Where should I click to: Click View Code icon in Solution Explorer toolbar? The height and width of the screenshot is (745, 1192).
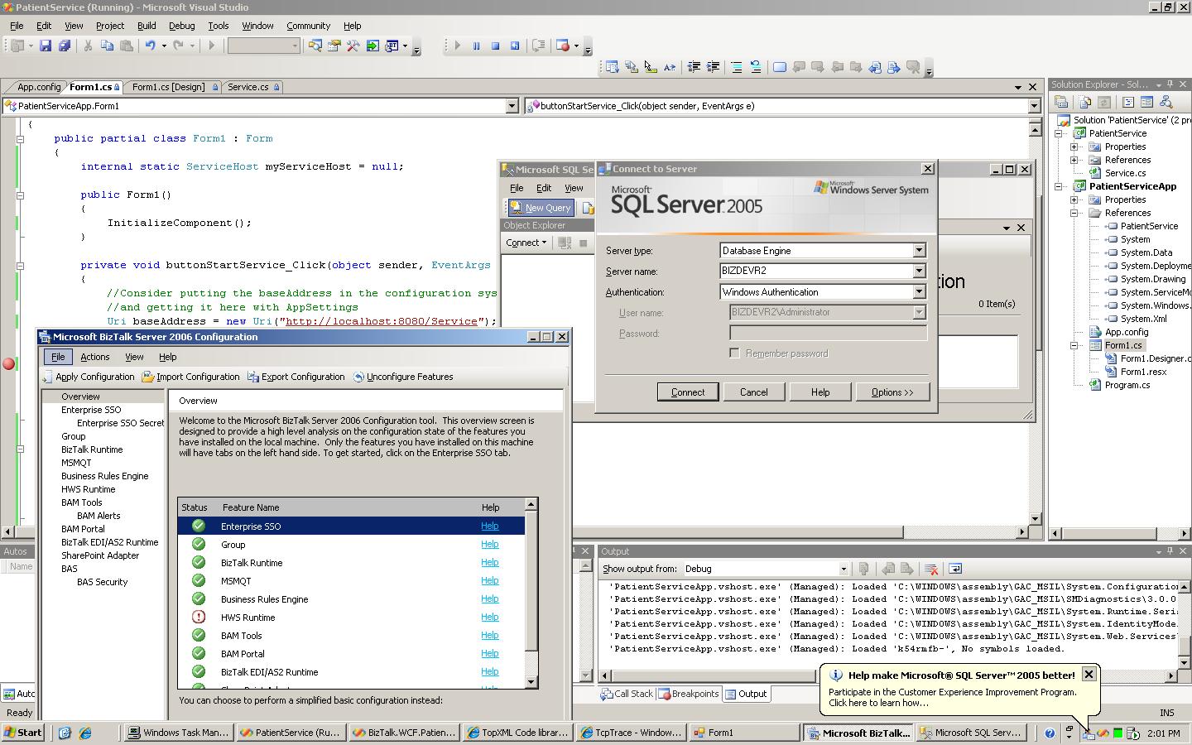[x=1127, y=103]
